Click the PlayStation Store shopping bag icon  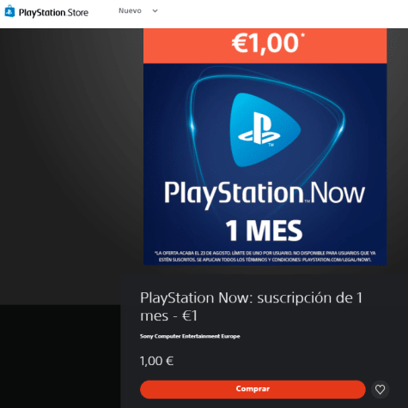tap(9, 11)
